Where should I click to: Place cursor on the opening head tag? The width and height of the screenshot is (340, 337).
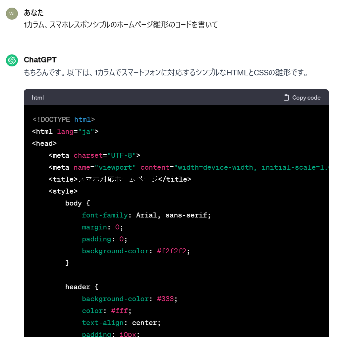44,143
